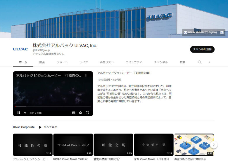This screenshot has height=161, width=228.
Task: Click the すべて再生 link
Action: tap(50, 127)
